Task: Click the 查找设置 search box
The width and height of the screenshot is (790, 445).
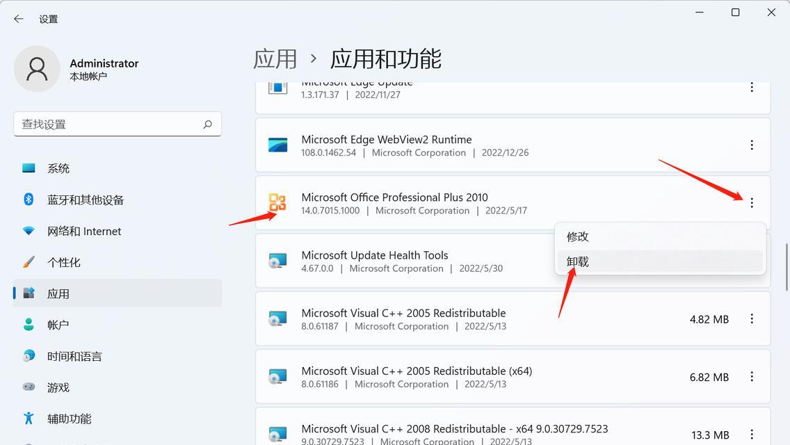Action: pos(118,124)
